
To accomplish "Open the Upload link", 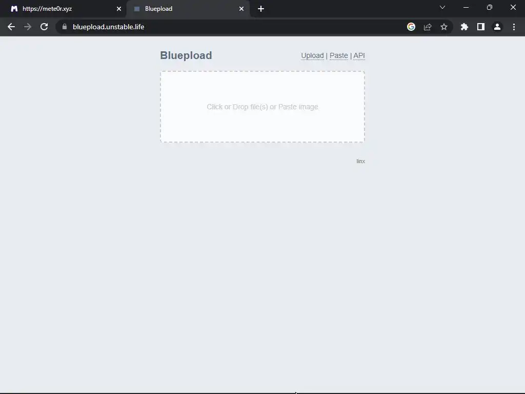I will [312, 55].
